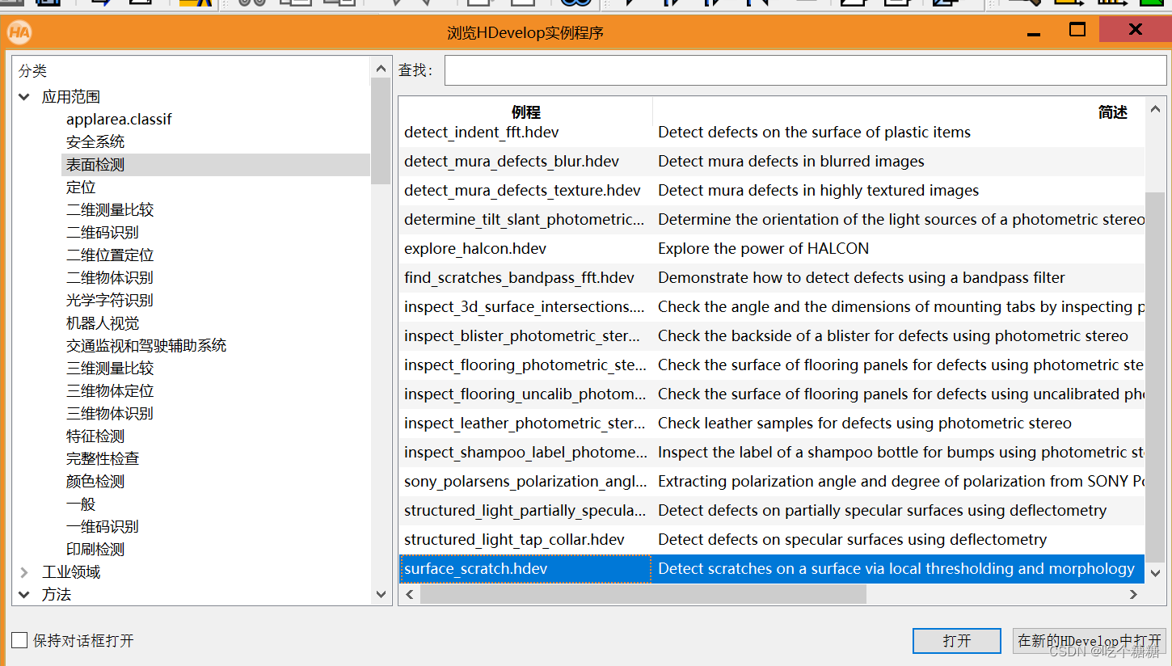Select 三维测量比较 category

click(110, 369)
